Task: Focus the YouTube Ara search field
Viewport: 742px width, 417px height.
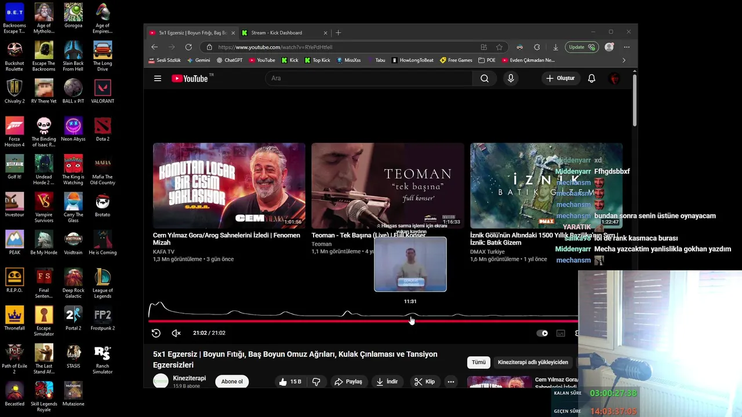Action: coord(369,78)
